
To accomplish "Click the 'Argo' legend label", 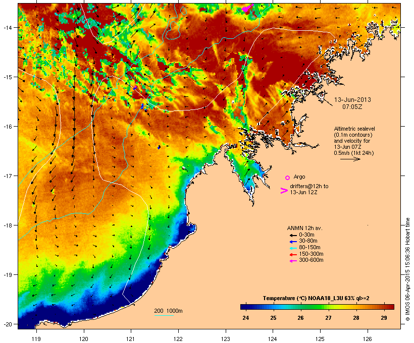I will 299,177.
